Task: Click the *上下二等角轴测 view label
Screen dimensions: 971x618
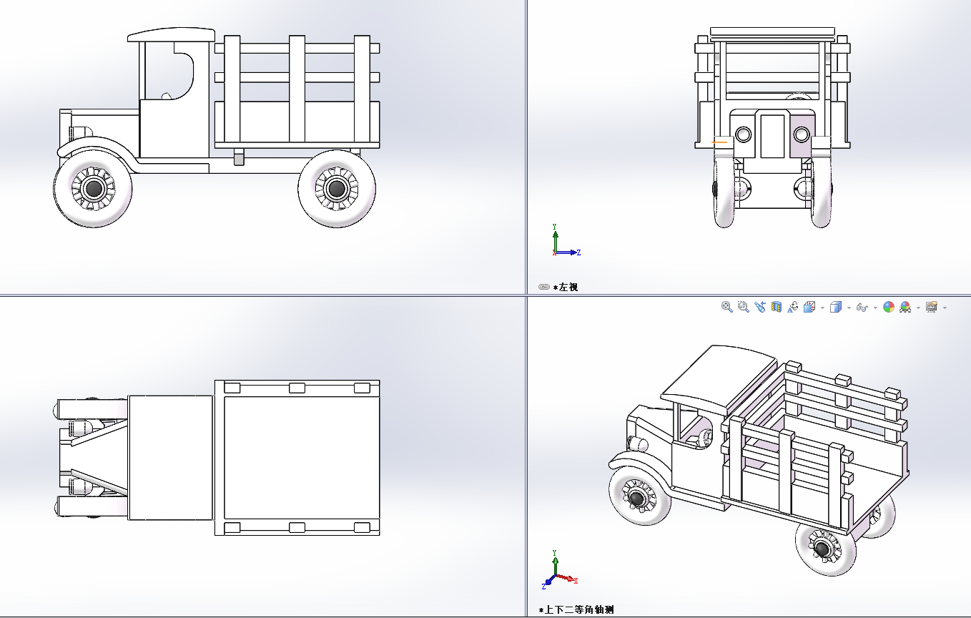Action: (x=576, y=610)
